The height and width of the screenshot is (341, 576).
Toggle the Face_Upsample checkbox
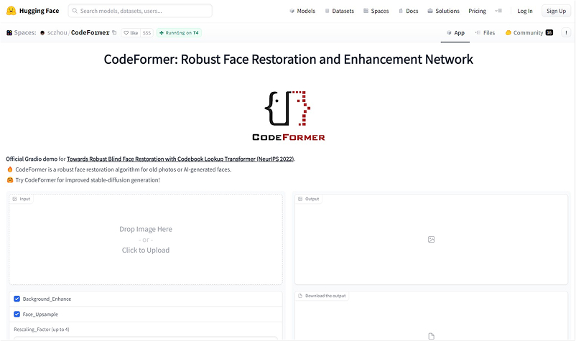[17, 314]
